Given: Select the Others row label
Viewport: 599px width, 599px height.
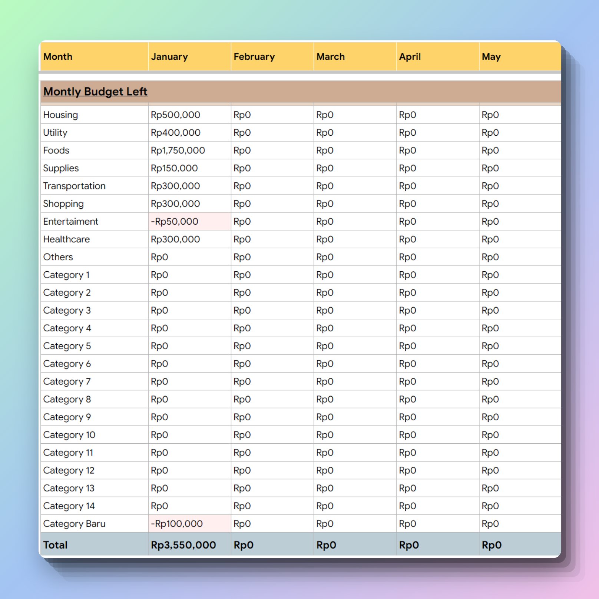Looking at the screenshot, I should (x=58, y=257).
